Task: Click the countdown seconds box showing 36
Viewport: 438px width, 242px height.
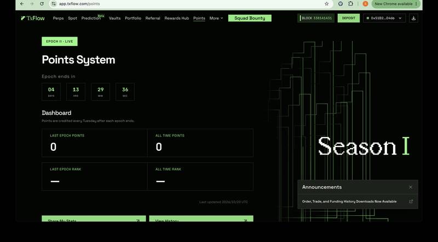Action: coord(125,92)
